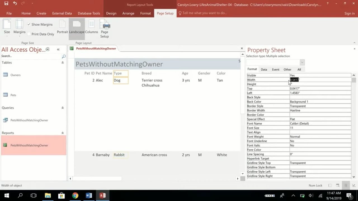Switch to Layout View in status bar

(346, 186)
